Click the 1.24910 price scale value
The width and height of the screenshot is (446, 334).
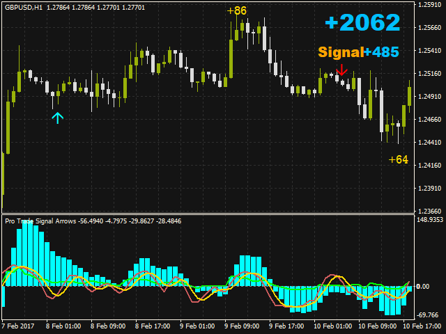coord(429,97)
